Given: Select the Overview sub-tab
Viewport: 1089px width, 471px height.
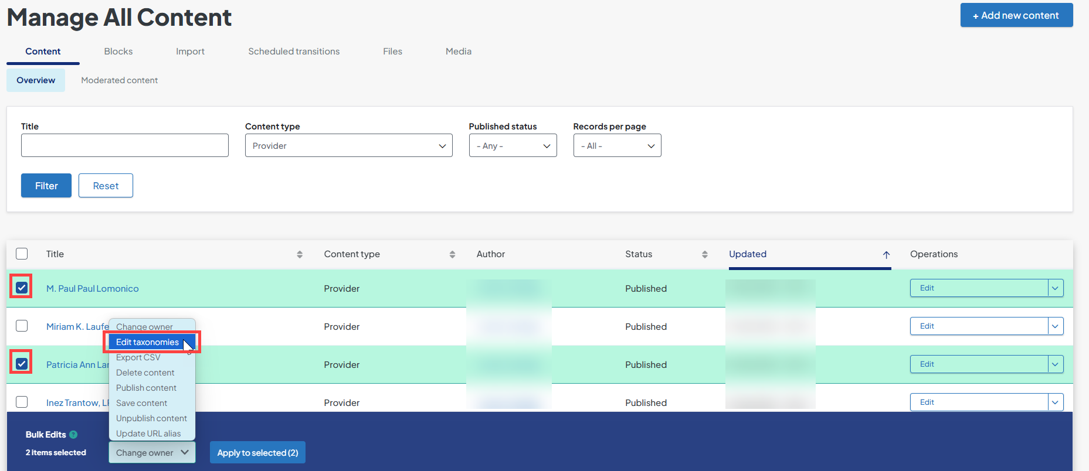Looking at the screenshot, I should [x=36, y=80].
